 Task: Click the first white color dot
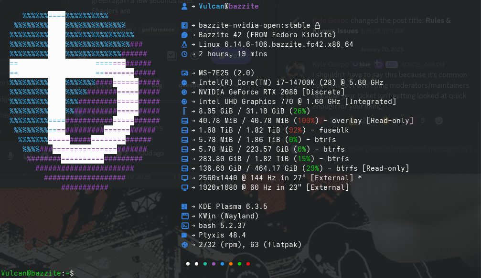pyautogui.click(x=188, y=264)
